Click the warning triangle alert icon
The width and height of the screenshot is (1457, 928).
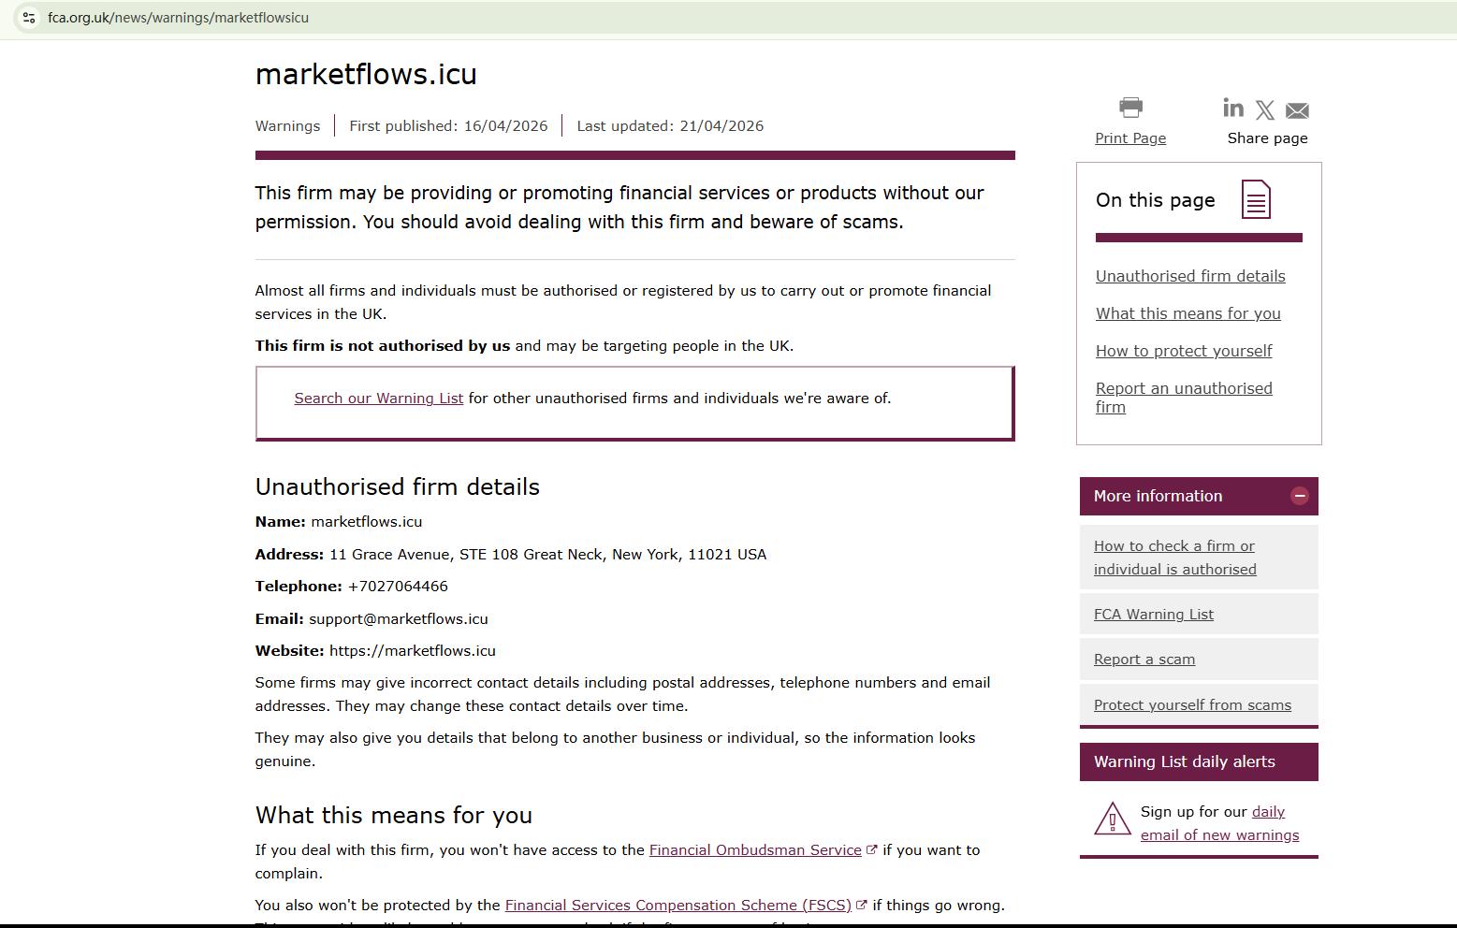1113,819
